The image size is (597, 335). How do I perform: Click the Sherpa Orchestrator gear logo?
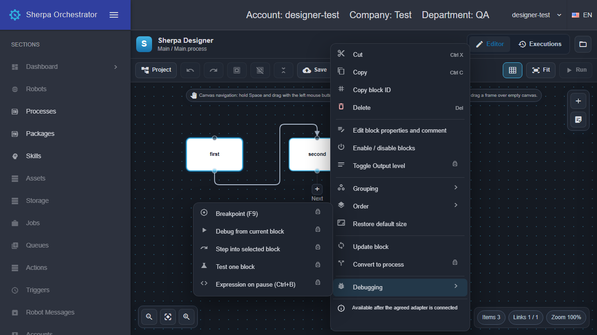[15, 15]
